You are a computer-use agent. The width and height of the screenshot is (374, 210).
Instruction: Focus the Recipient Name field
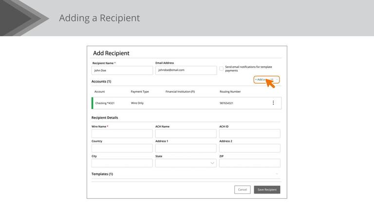tap(122, 70)
